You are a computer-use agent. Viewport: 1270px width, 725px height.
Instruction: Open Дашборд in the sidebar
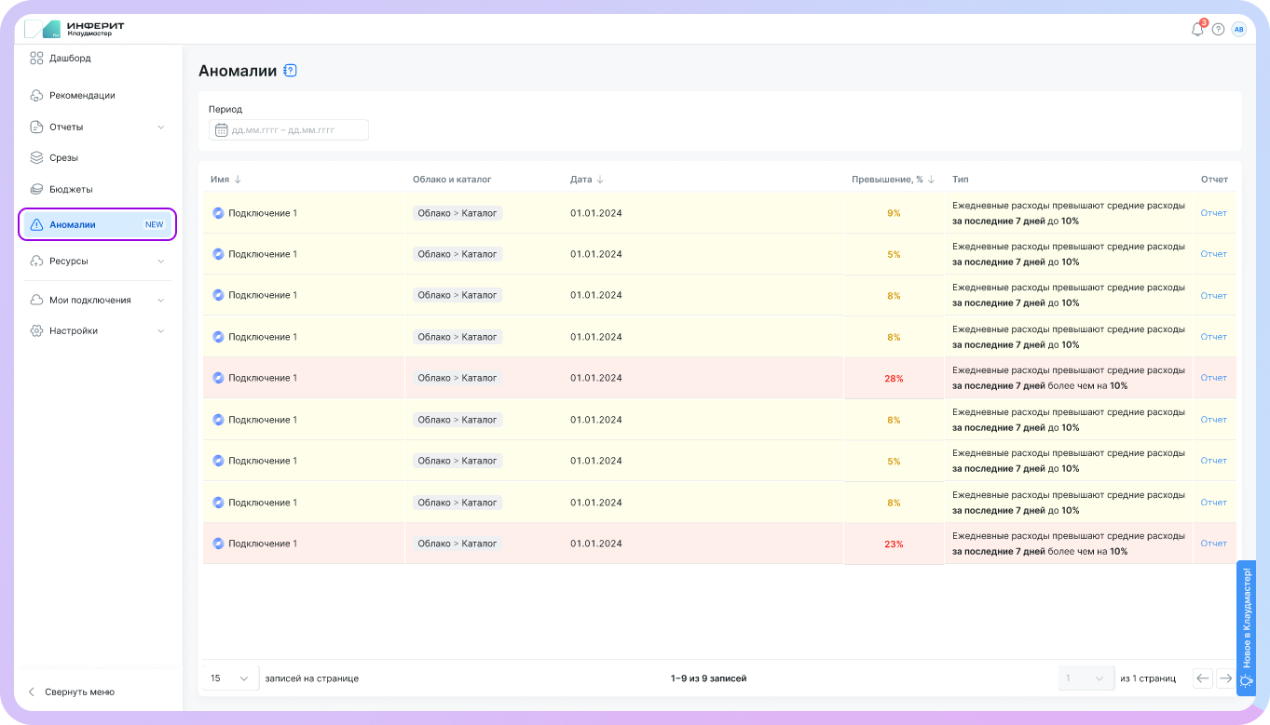coord(70,59)
